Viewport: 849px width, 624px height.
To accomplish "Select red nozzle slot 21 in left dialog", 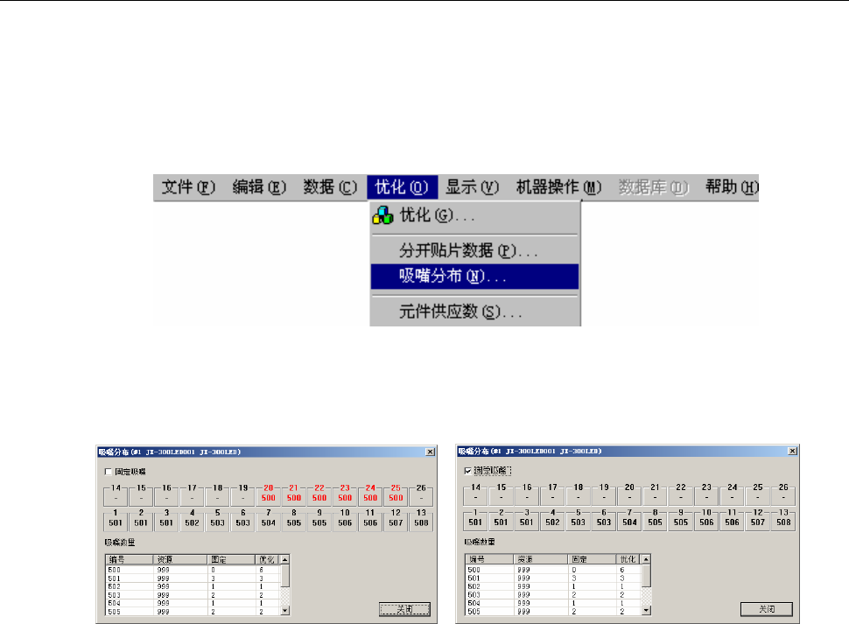I will pos(294,494).
